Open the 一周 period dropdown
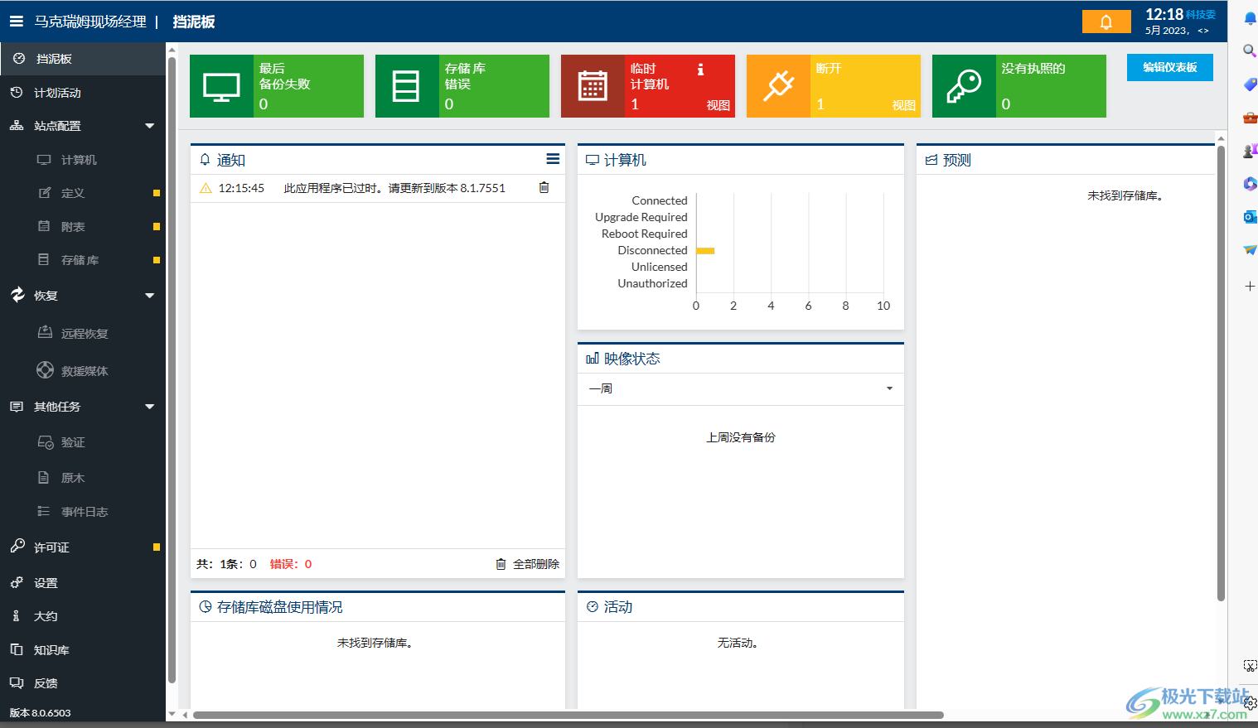This screenshot has height=728, width=1258. tap(741, 388)
